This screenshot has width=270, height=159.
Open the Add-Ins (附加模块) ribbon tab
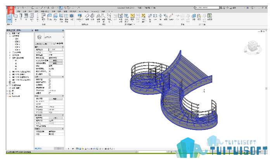pyautogui.click(x=73, y=11)
